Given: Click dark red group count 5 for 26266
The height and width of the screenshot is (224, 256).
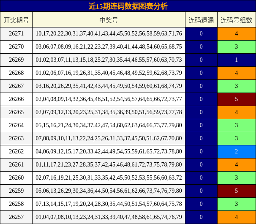Looking at the screenshot, I should click(x=237, y=99).
